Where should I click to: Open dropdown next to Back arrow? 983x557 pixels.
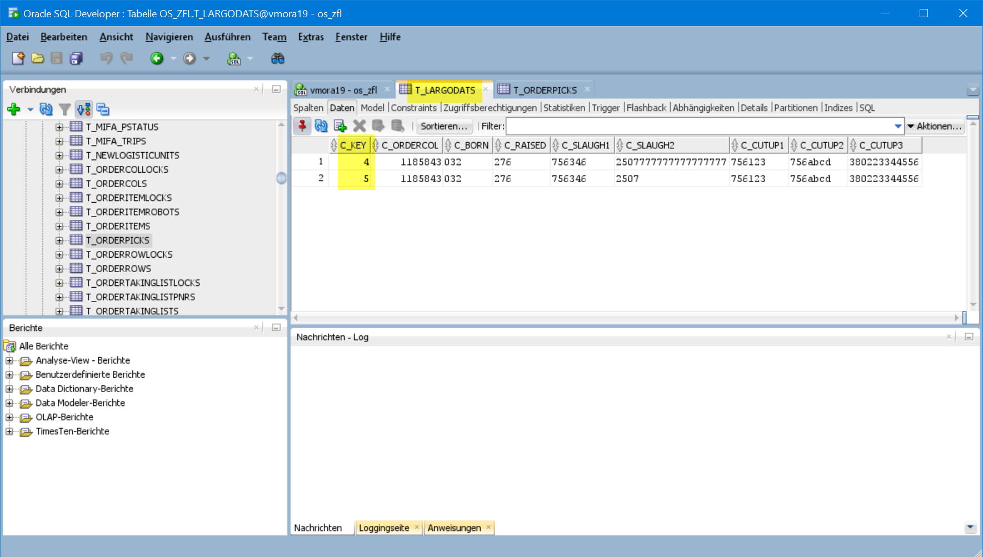pos(173,58)
